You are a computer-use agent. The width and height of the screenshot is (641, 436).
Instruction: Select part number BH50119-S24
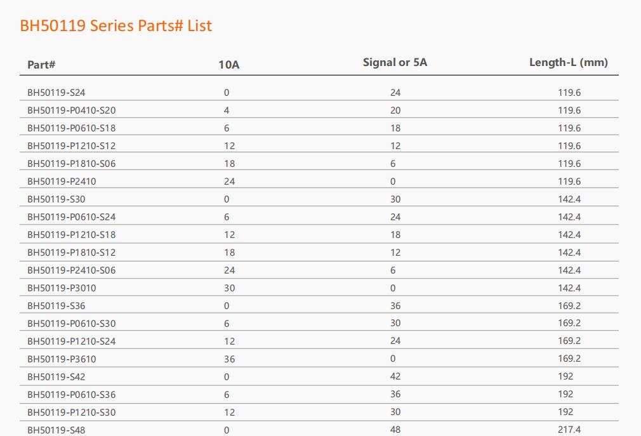56,93
